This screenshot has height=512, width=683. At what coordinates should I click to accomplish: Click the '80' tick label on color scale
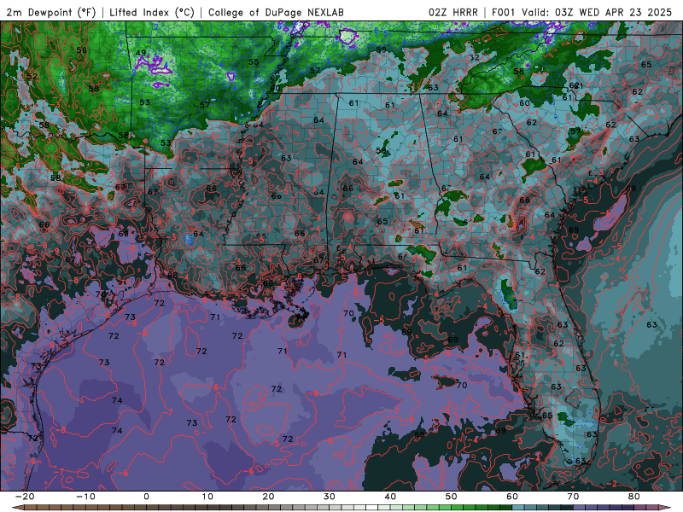pyautogui.click(x=634, y=497)
